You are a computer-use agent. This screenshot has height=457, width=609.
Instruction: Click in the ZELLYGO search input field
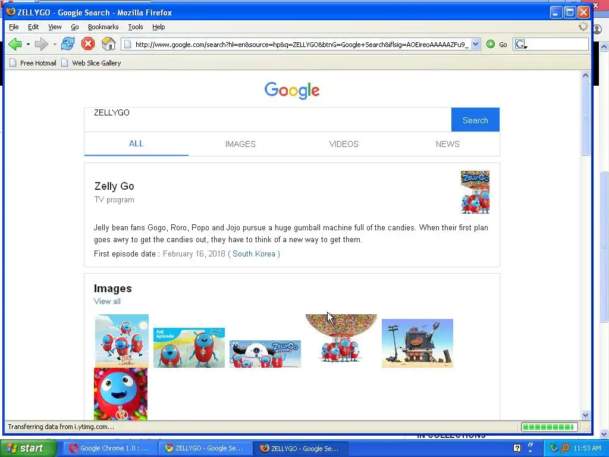(x=268, y=120)
